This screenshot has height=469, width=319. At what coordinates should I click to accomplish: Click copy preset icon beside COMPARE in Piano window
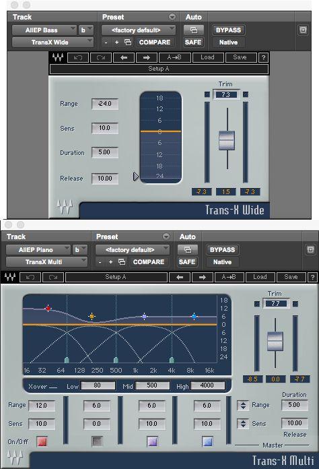[x=122, y=262]
